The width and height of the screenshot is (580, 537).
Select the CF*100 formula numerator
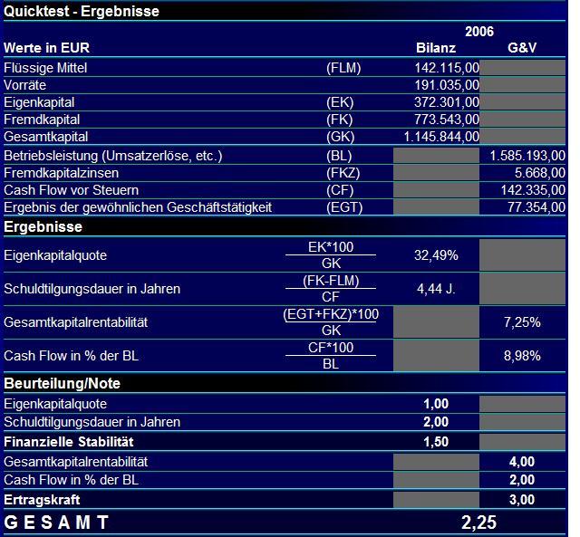[x=331, y=348]
